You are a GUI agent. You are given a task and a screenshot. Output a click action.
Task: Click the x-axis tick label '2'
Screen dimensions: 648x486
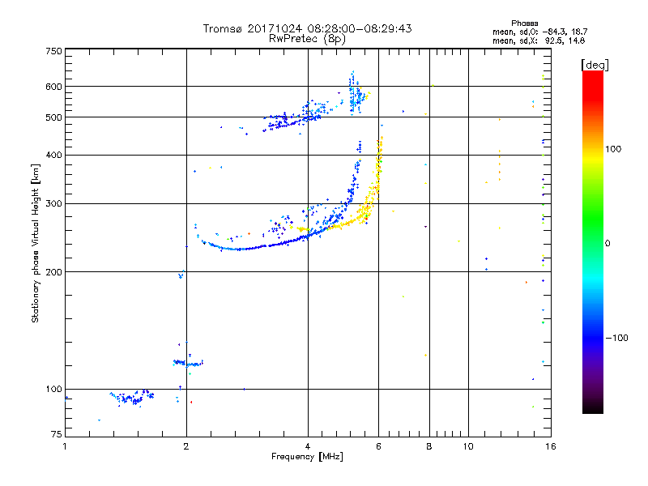coord(186,446)
